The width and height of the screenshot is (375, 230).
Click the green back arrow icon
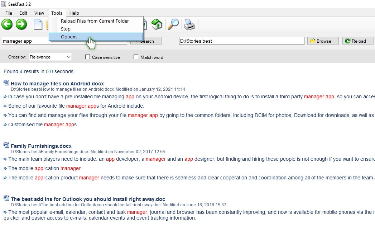(7, 24)
